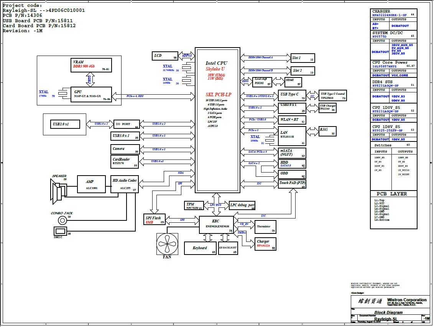Image resolution: width=434 pixels, height=327 pixels.
Task: Select Card Board PCB P/N:15812 line
Action: pos(39,26)
